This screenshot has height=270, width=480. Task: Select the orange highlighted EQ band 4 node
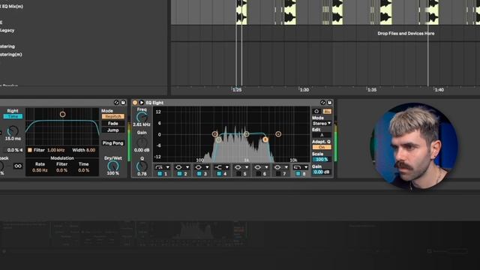click(x=265, y=139)
